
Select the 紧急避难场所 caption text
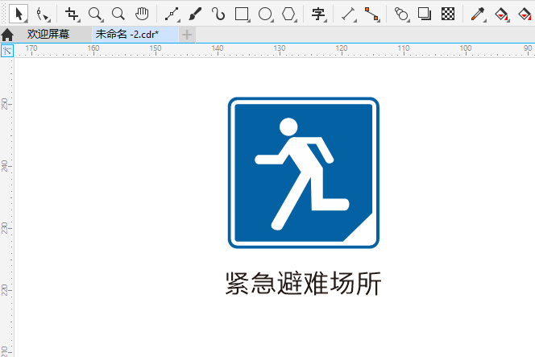click(303, 284)
